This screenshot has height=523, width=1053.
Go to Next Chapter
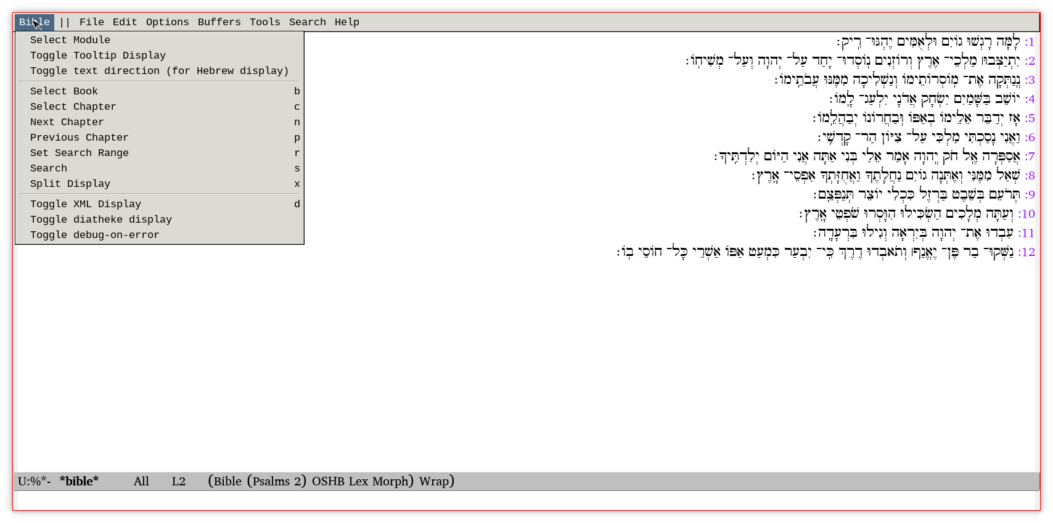67,122
